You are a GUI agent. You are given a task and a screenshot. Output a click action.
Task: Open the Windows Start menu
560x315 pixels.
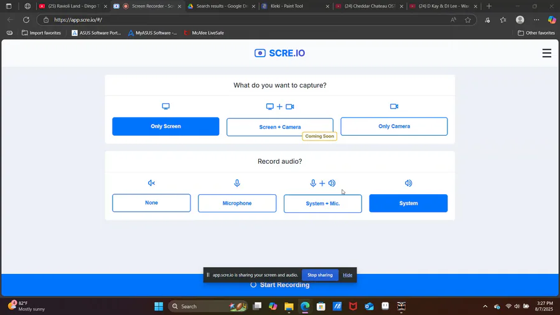click(159, 306)
